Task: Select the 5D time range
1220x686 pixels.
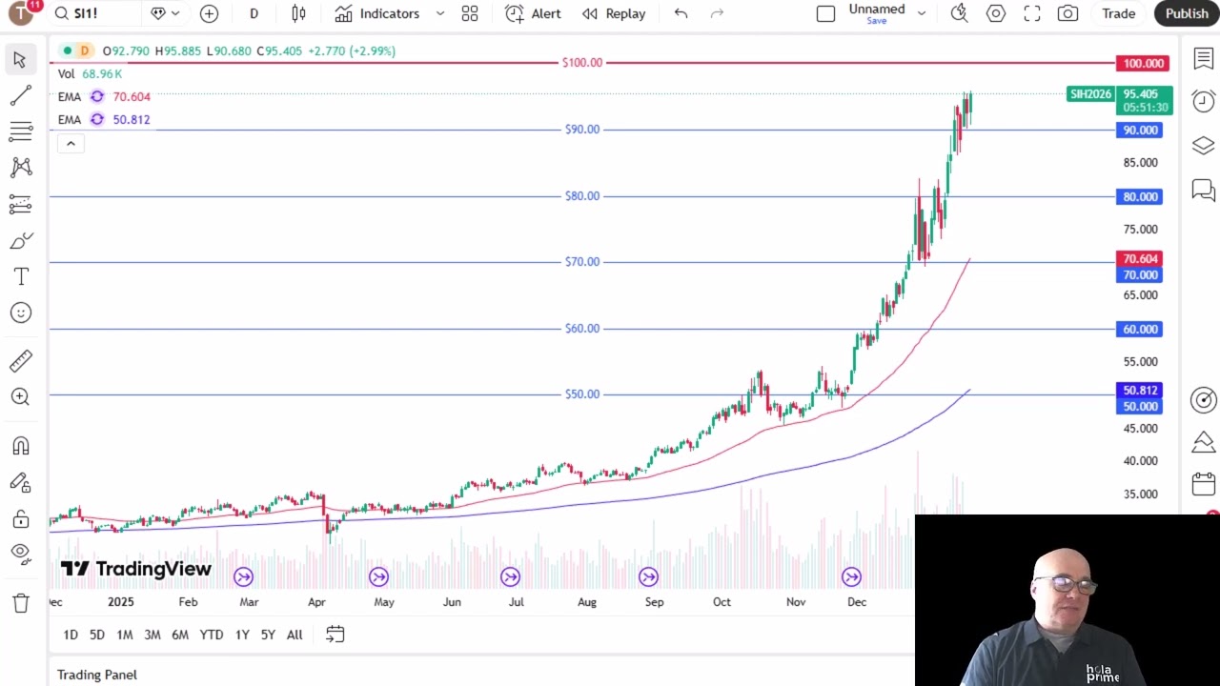Action: click(97, 635)
